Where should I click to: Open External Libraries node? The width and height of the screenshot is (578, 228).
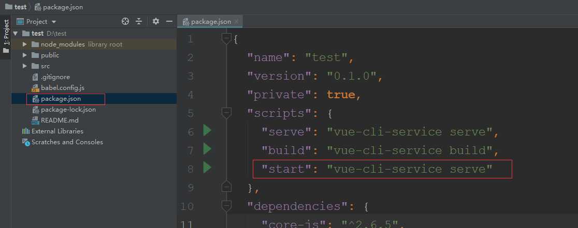click(57, 131)
